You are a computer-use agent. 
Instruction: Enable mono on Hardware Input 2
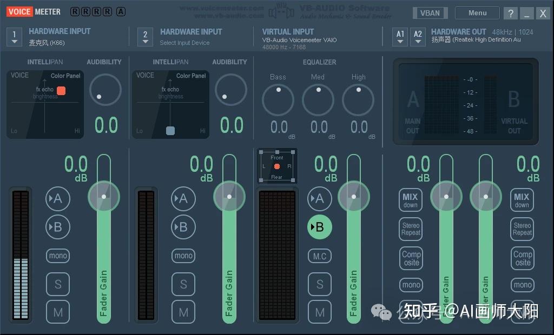(183, 256)
